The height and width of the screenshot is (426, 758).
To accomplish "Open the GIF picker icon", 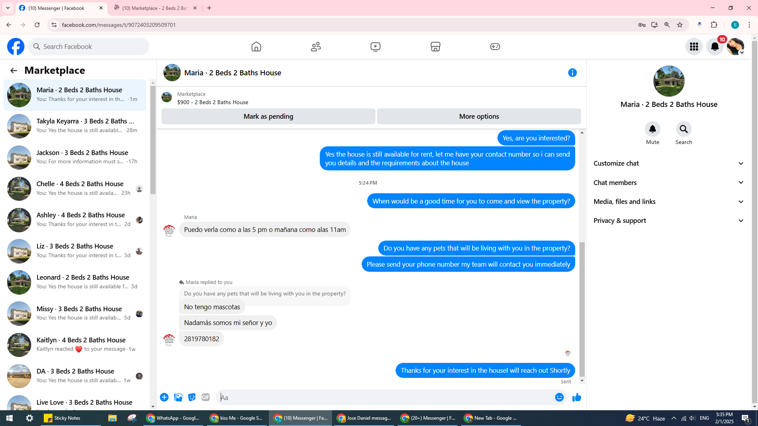I will coord(205,397).
